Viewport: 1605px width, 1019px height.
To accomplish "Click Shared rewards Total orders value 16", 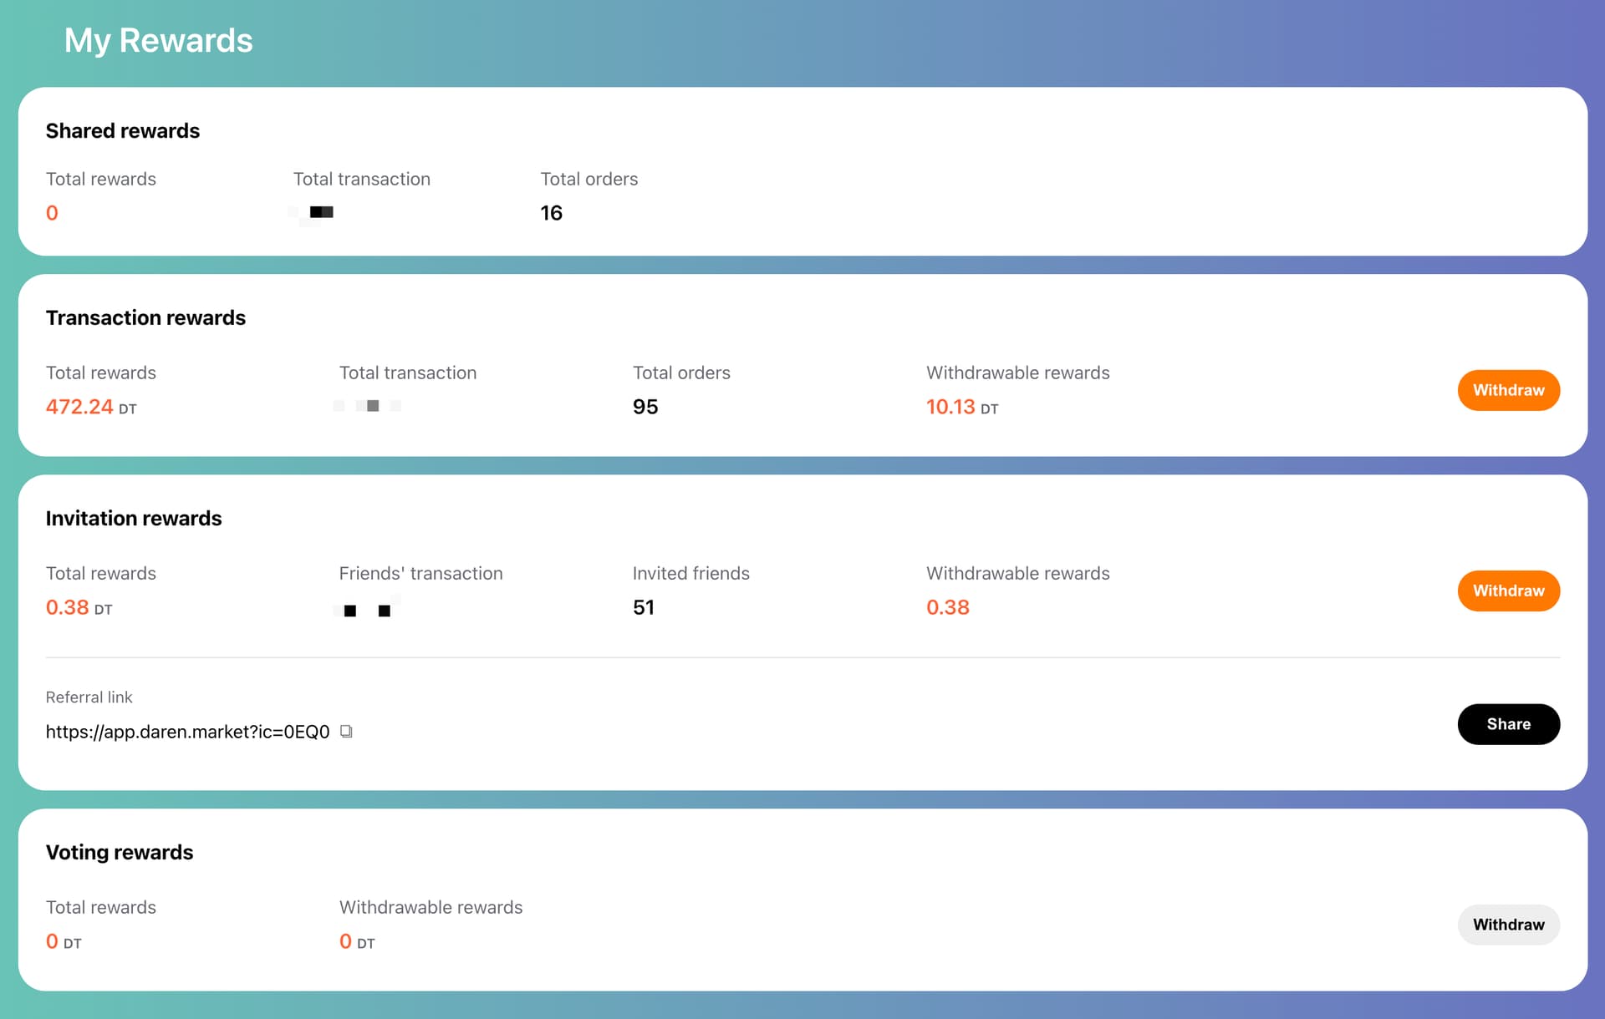I will tap(551, 213).
